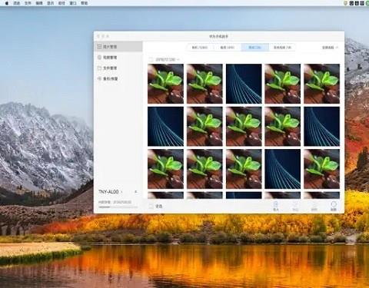Open the video management sidebar section
This screenshot has height=288, width=369.
pyautogui.click(x=118, y=58)
